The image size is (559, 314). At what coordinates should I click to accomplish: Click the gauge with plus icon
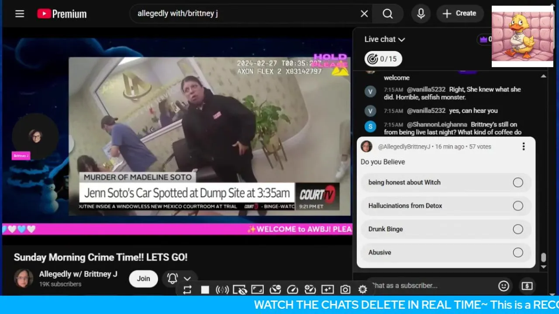[310, 290]
